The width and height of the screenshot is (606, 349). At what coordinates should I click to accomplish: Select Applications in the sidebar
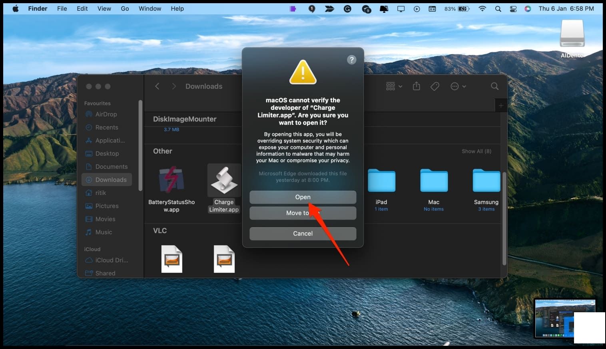[106, 141]
